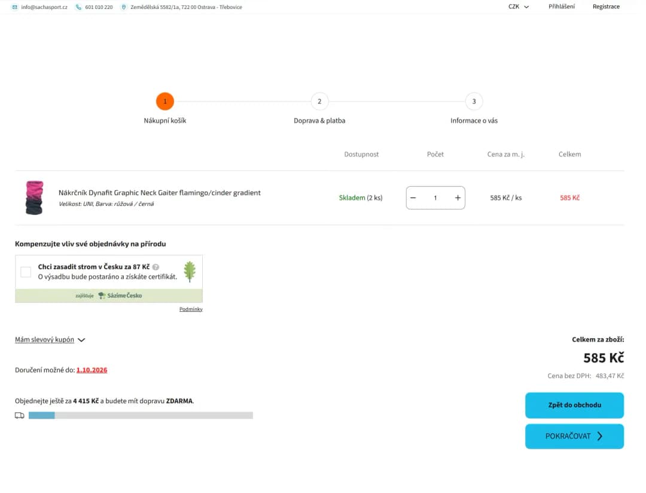This screenshot has height=493, width=646.
Task: Decrease quantity with the minus button
Action: click(x=413, y=198)
